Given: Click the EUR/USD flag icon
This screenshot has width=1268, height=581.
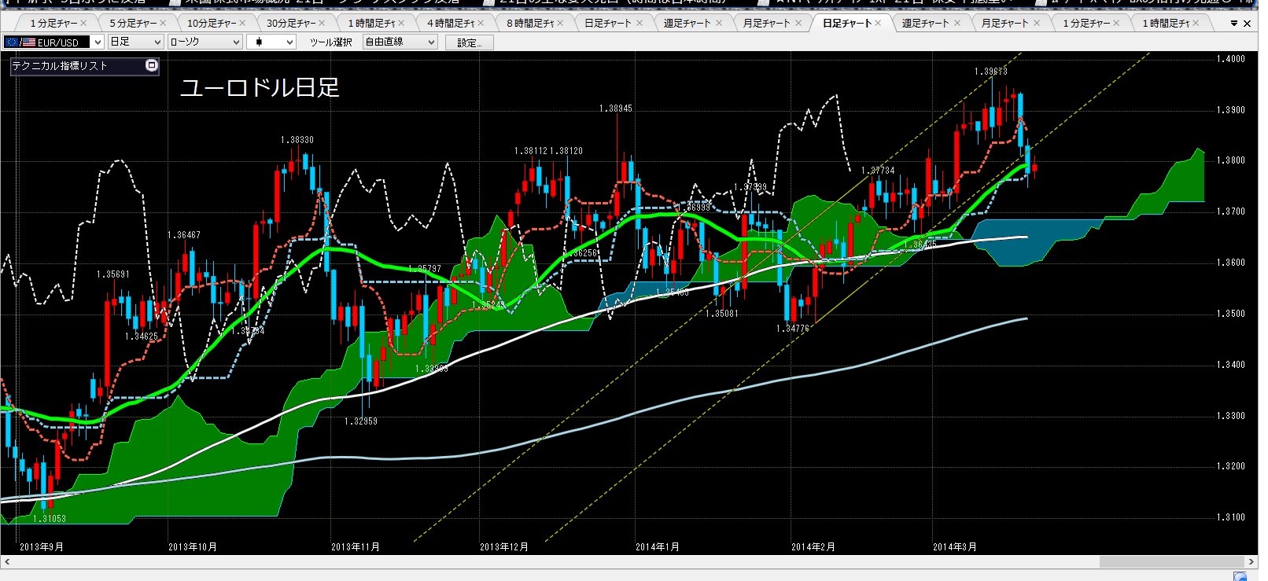Looking at the screenshot, I should (x=20, y=42).
